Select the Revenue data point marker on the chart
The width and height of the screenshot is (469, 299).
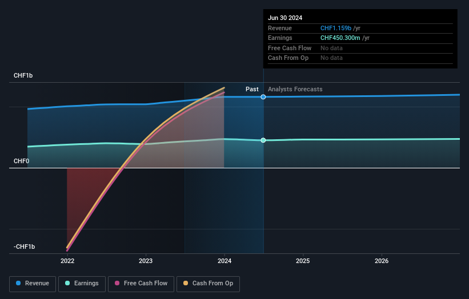(263, 97)
